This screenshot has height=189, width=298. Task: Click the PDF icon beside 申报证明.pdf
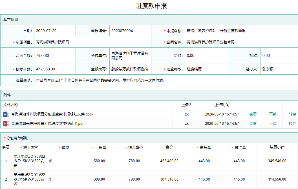6,124
